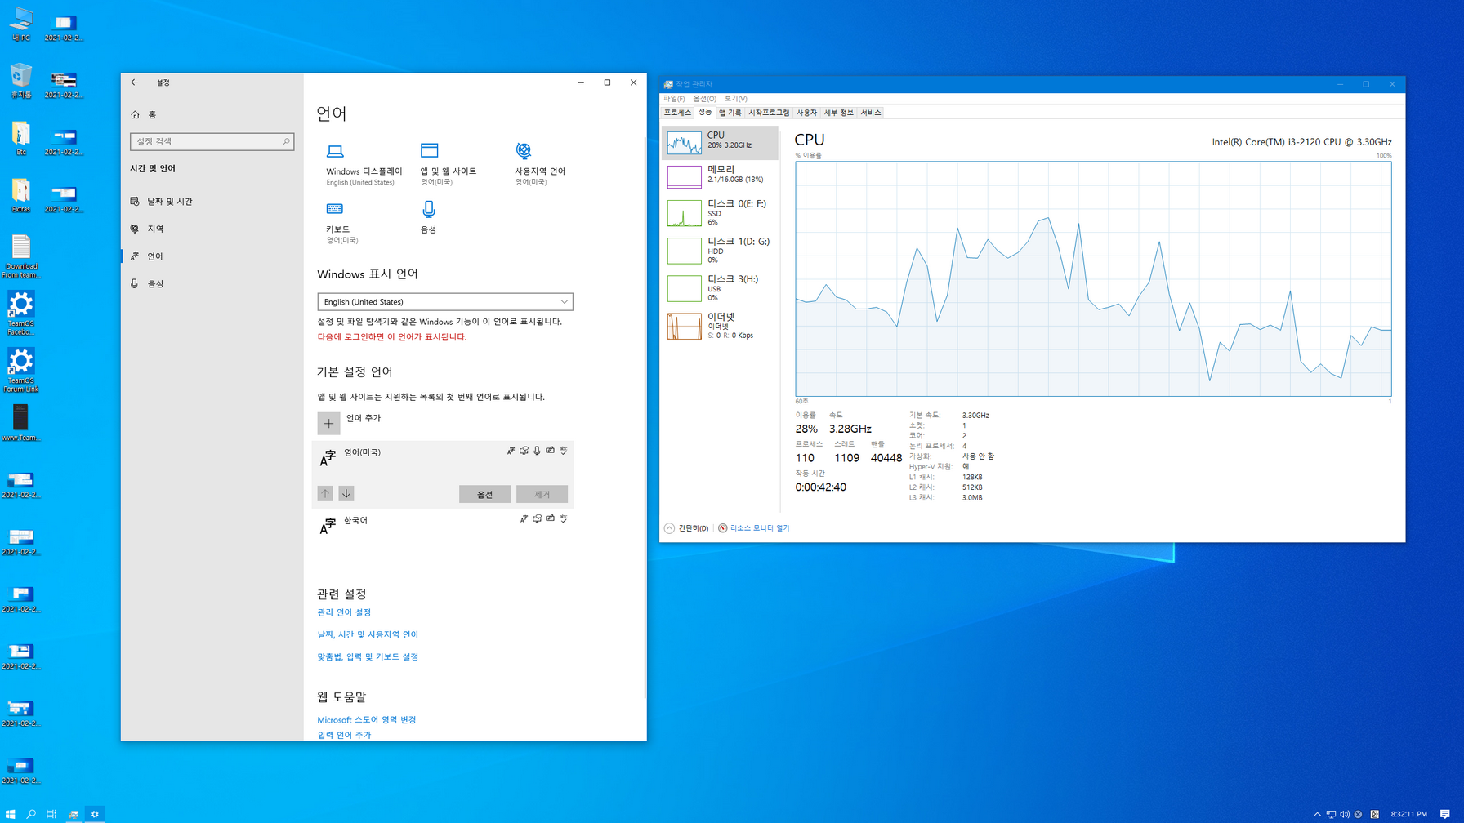Open the 리소스 모니터 열기 link
Screen dimensions: 1464x823
[760, 528]
